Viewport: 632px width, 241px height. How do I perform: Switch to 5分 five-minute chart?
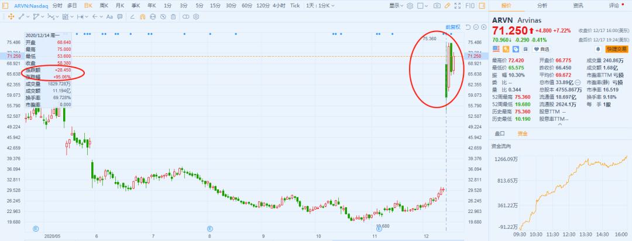pyautogui.click(x=200, y=6)
